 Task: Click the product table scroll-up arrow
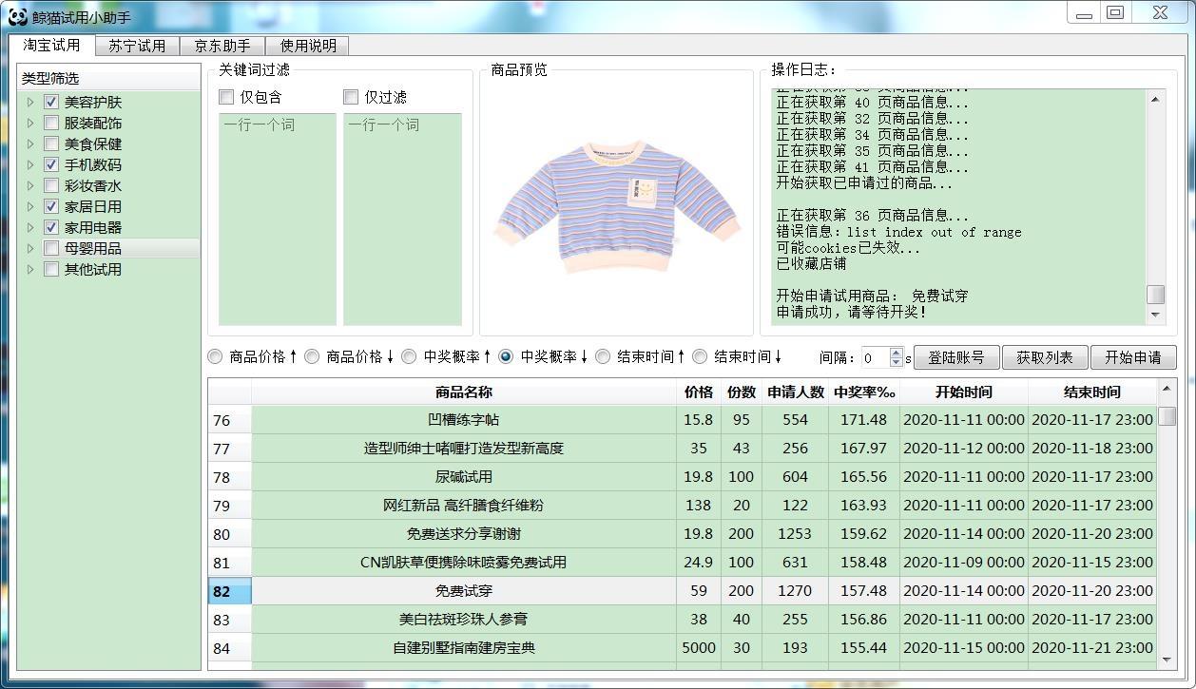pyautogui.click(x=1167, y=390)
